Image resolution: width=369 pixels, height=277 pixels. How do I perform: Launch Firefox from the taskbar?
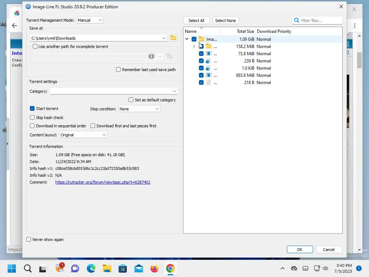154,268
